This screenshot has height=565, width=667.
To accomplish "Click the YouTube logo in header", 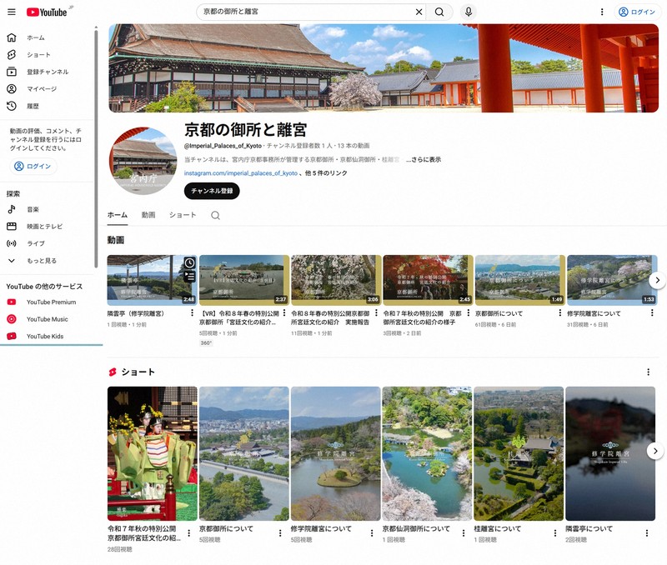I will 47,12.
